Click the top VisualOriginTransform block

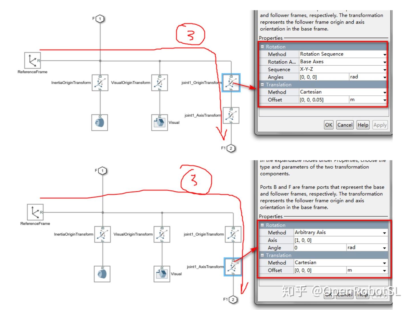[160, 83]
